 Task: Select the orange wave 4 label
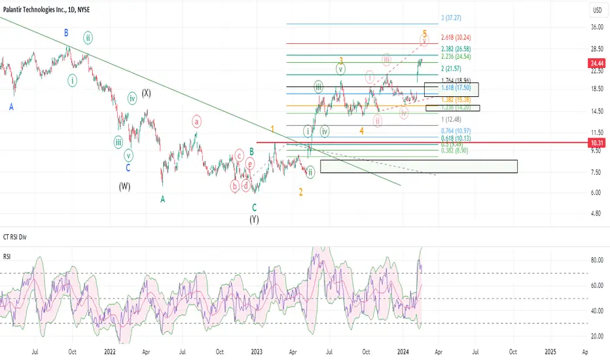tap(362, 131)
